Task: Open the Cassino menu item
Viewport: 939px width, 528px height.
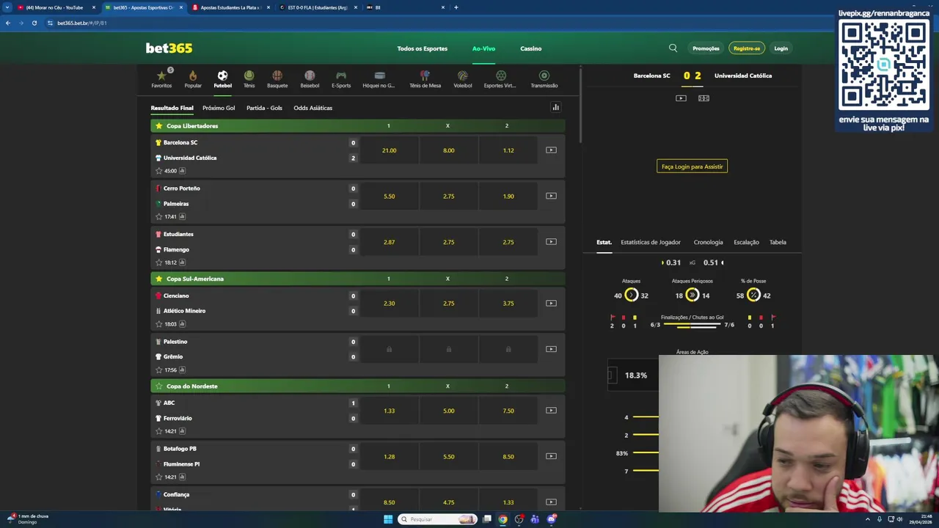Action: 531,48
